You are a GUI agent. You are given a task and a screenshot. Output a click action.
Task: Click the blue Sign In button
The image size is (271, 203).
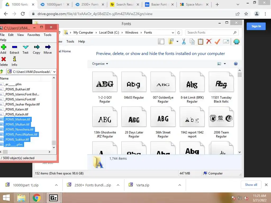(x=256, y=26)
